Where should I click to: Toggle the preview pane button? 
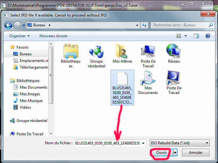click(x=196, y=36)
